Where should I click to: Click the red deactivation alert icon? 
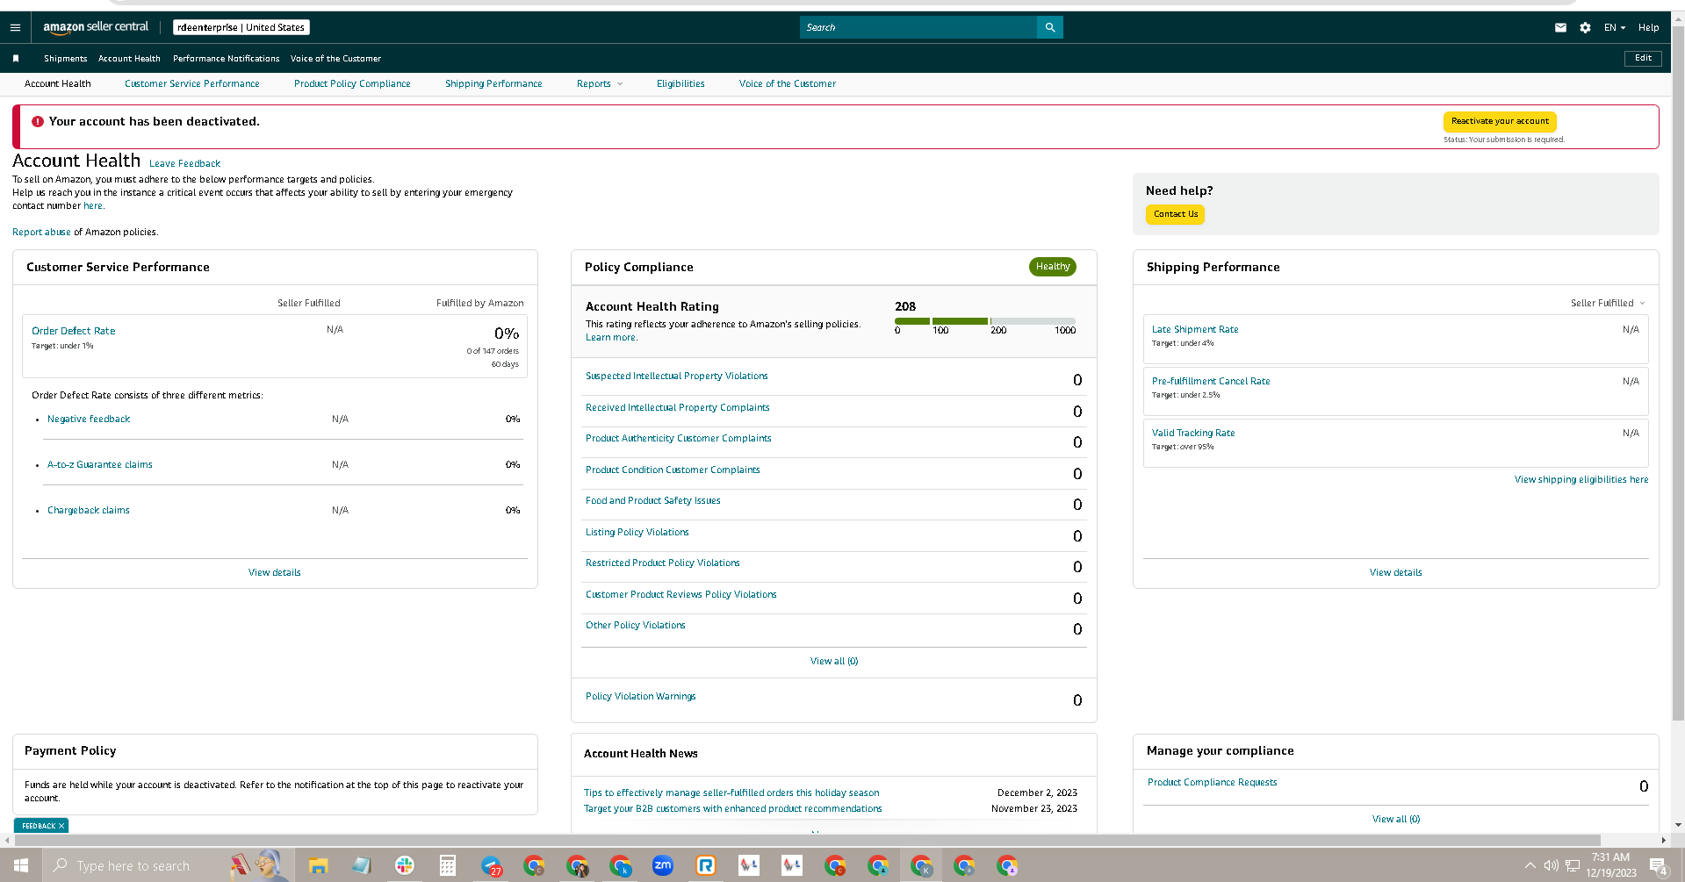(38, 122)
